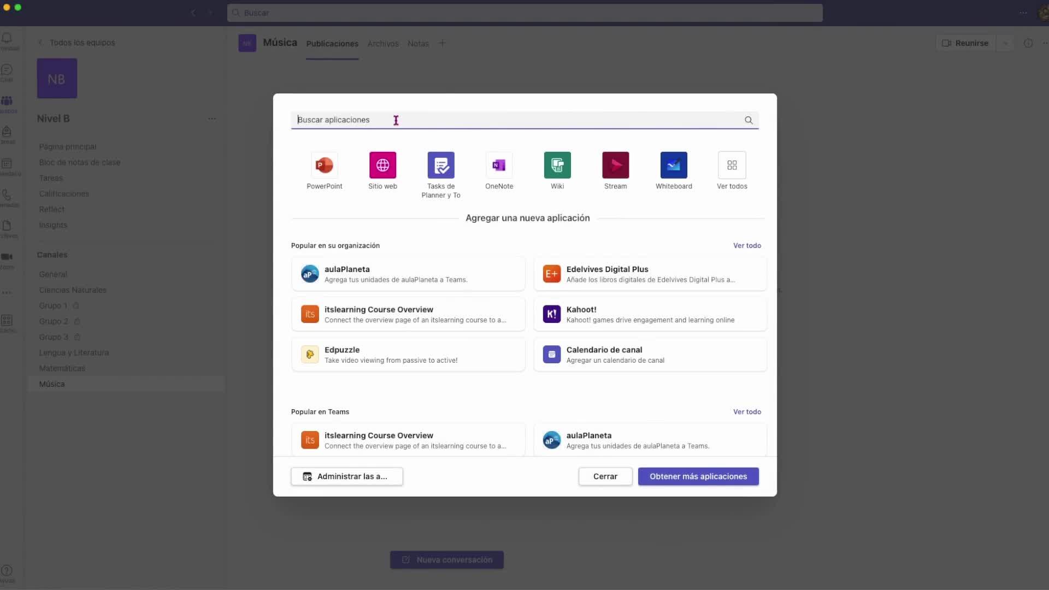
Task: Add the PowerPoint app tab
Action: pos(324,166)
